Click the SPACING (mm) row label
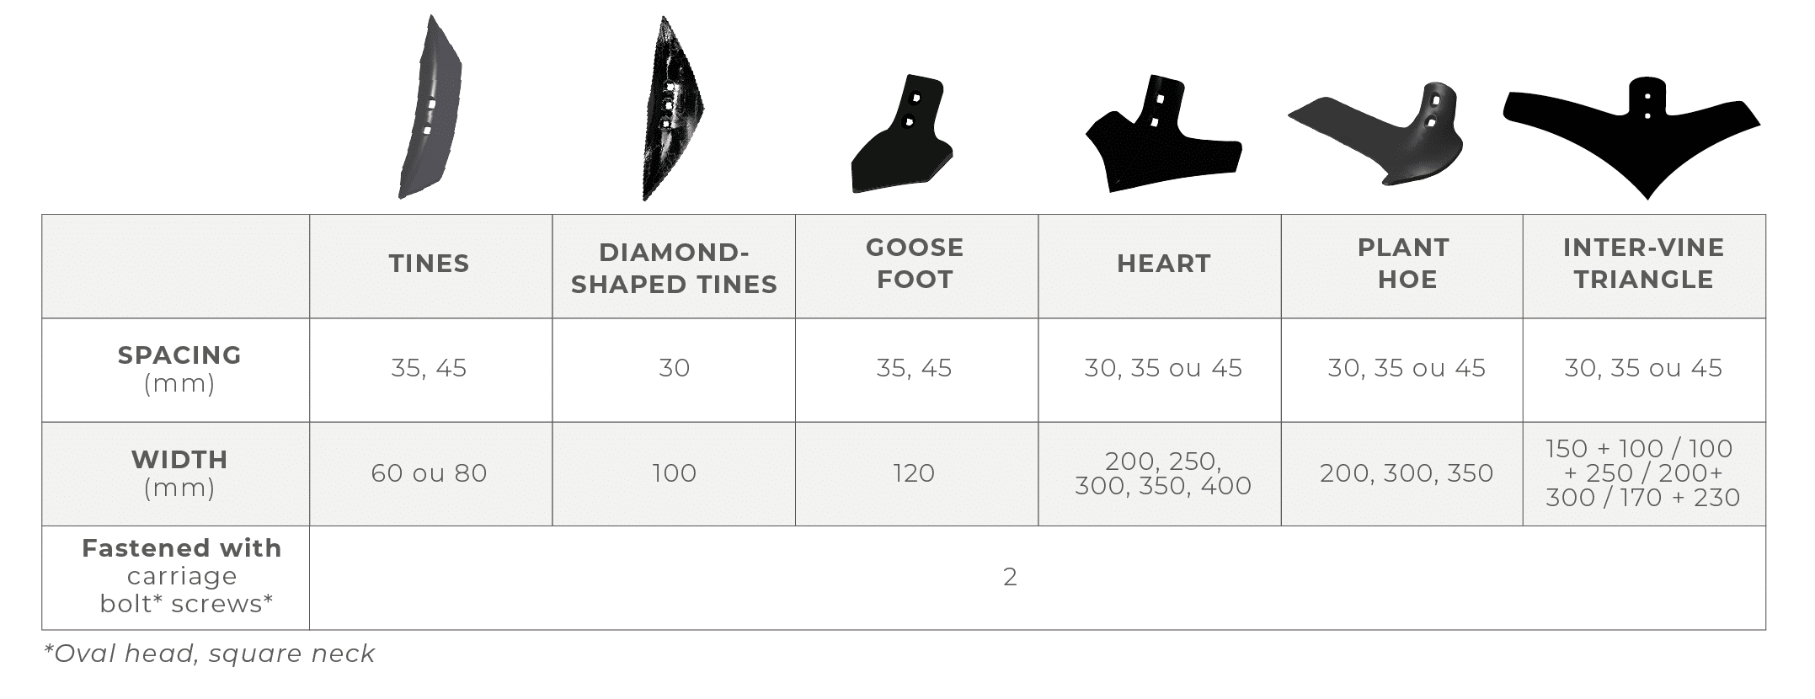This screenshot has width=1815, height=699. (x=179, y=369)
